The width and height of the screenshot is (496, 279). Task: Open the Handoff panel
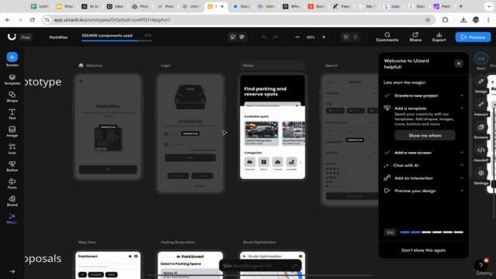(x=480, y=154)
